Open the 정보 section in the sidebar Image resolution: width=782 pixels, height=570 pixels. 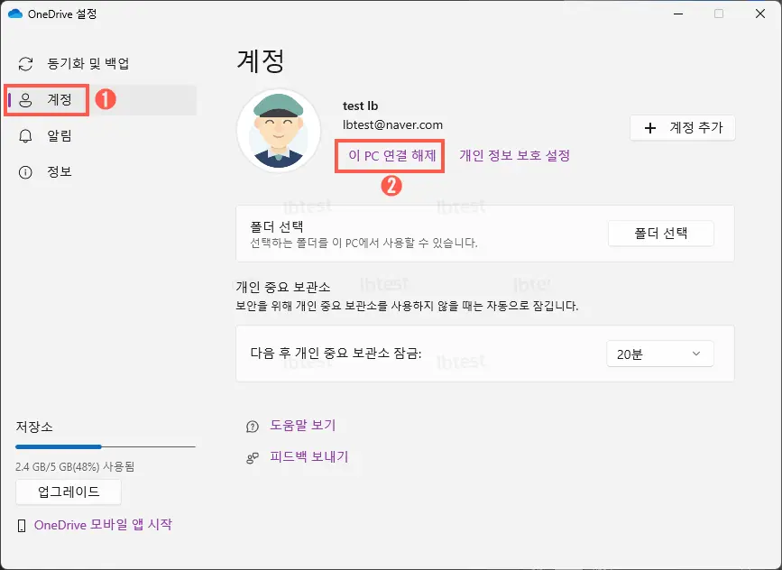pyautogui.click(x=60, y=171)
